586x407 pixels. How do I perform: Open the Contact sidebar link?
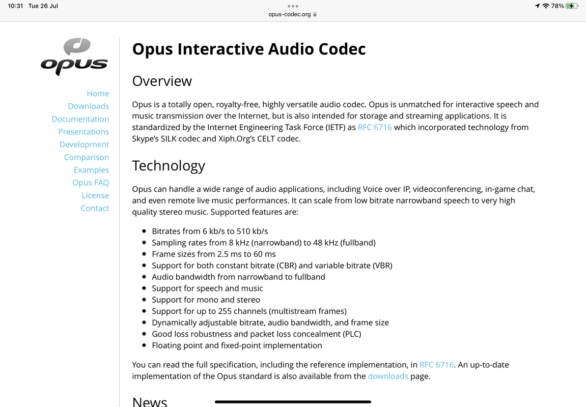click(95, 208)
